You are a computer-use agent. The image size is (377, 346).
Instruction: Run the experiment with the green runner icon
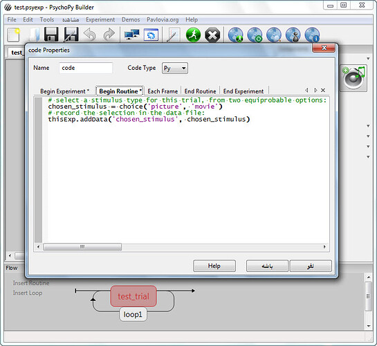click(x=193, y=35)
